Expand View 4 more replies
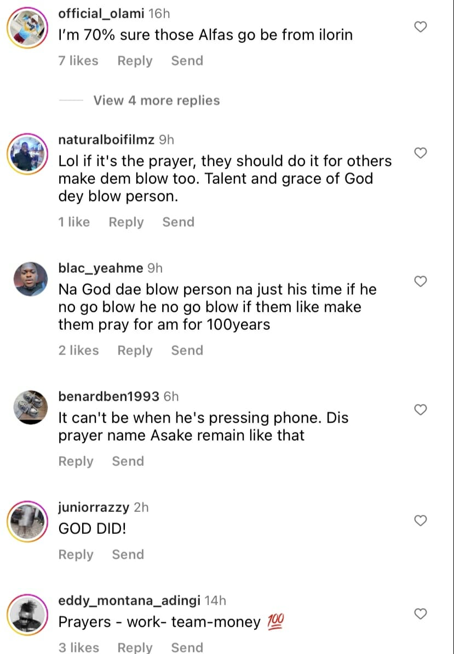This screenshot has height=654, width=454. [x=156, y=100]
